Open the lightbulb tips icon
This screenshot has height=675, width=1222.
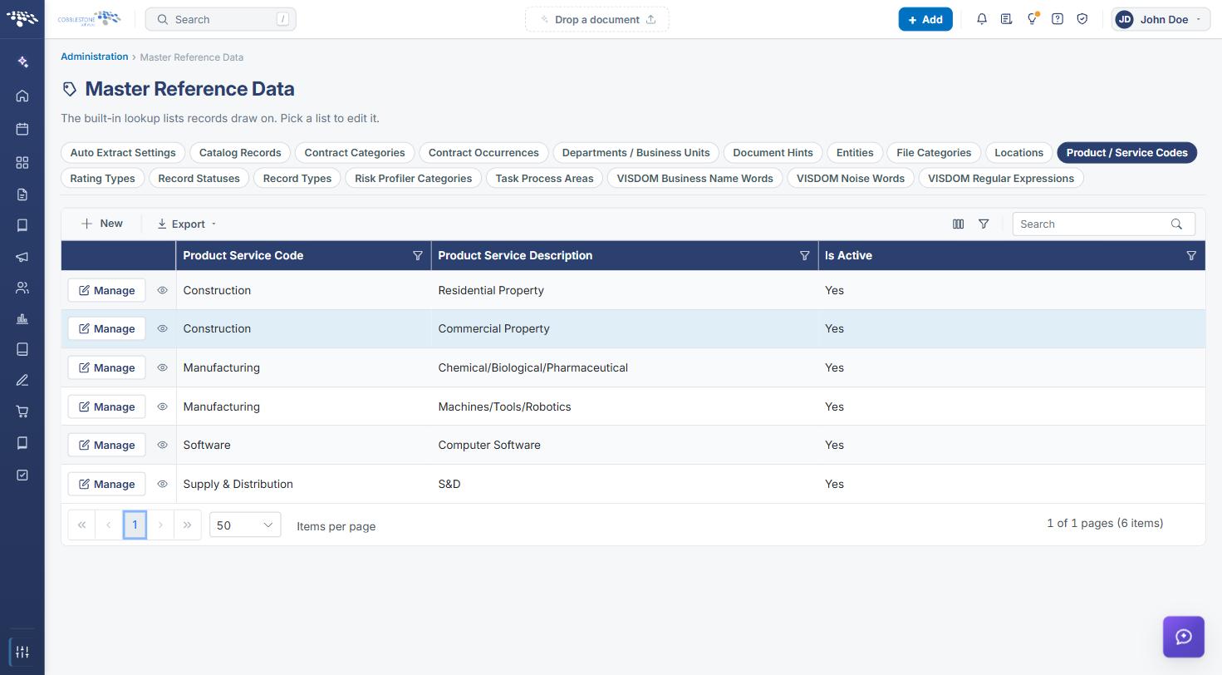[x=1032, y=19]
